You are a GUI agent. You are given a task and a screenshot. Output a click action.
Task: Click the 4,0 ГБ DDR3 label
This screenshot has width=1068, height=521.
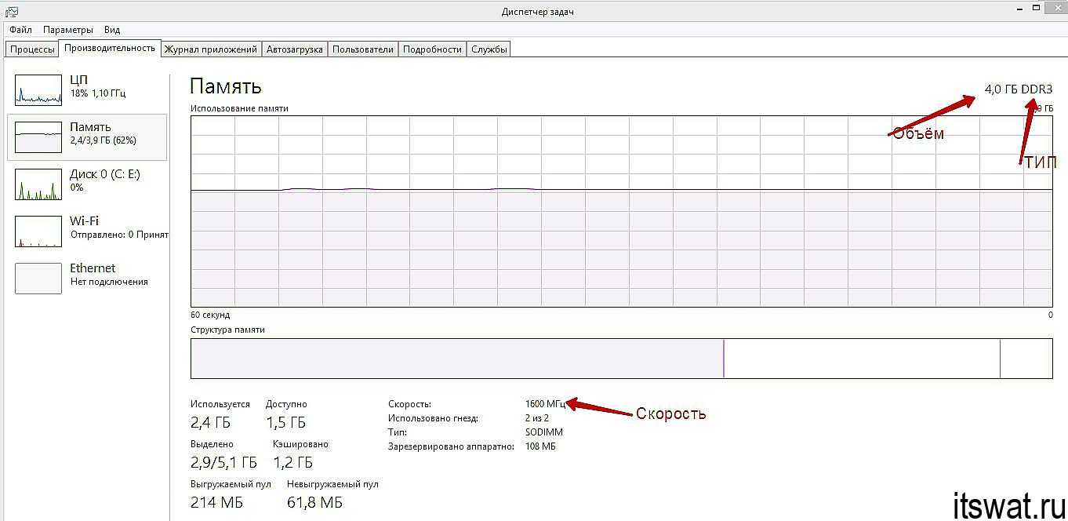[1019, 89]
